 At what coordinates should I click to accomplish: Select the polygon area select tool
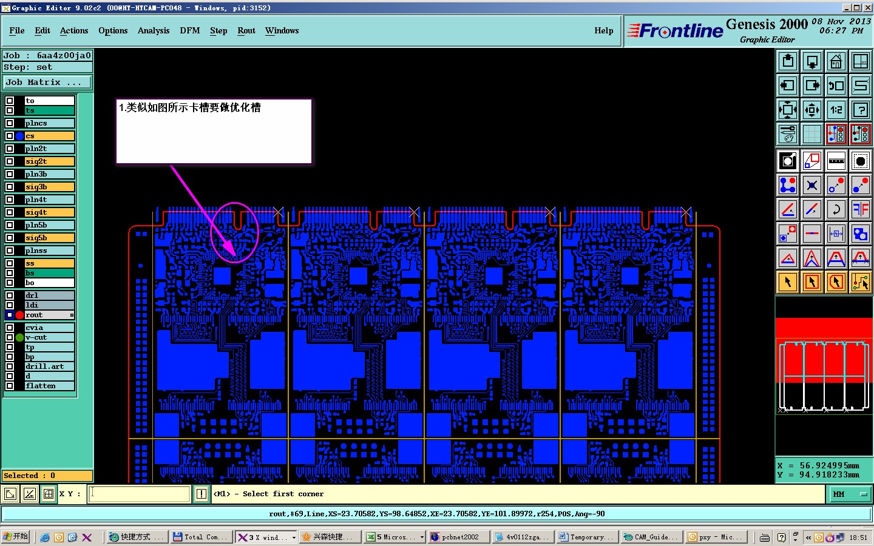[x=836, y=281]
